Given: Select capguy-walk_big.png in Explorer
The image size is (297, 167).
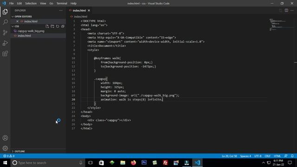Looking at the screenshot, I should (31, 31).
